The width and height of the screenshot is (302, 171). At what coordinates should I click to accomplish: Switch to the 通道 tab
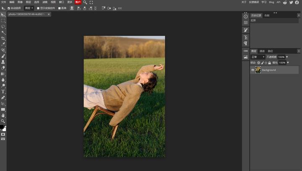262,51
